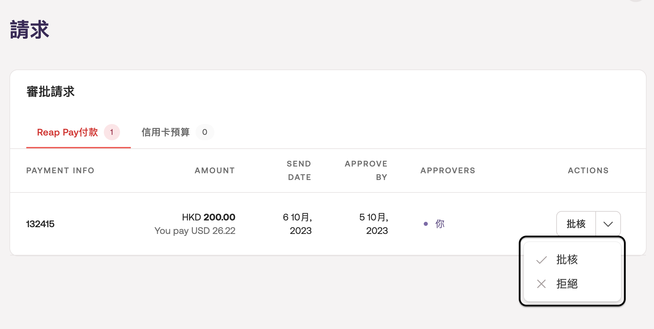Screen dimensions: 654x329
Task: Click the red badge showing 1
Action: pos(112,132)
